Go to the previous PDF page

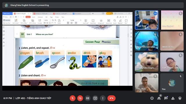tap(64, 20)
